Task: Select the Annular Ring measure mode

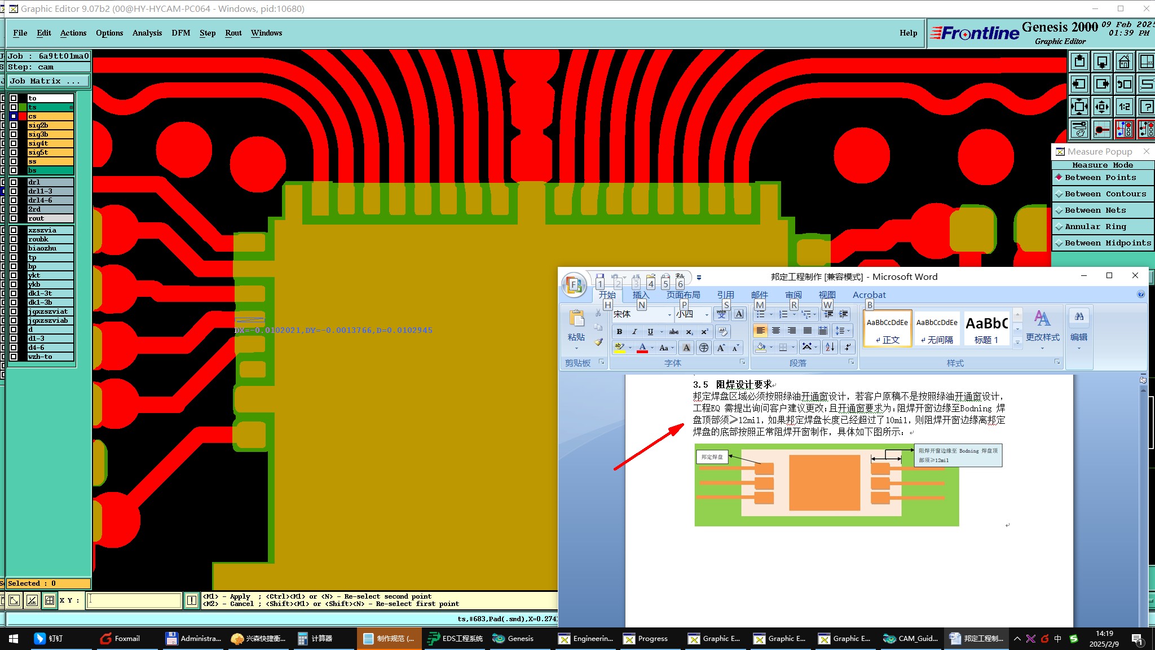Action: (1095, 226)
